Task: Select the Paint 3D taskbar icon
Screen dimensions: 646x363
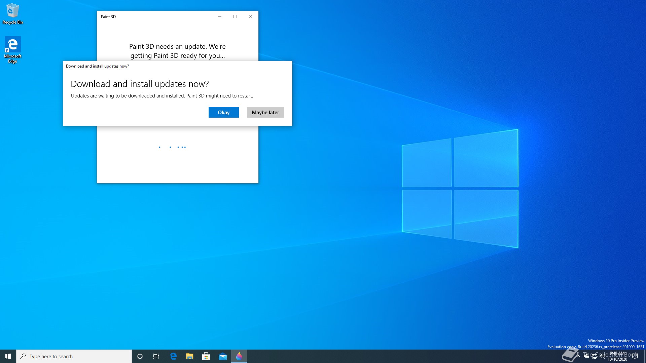Action: pyautogui.click(x=239, y=356)
